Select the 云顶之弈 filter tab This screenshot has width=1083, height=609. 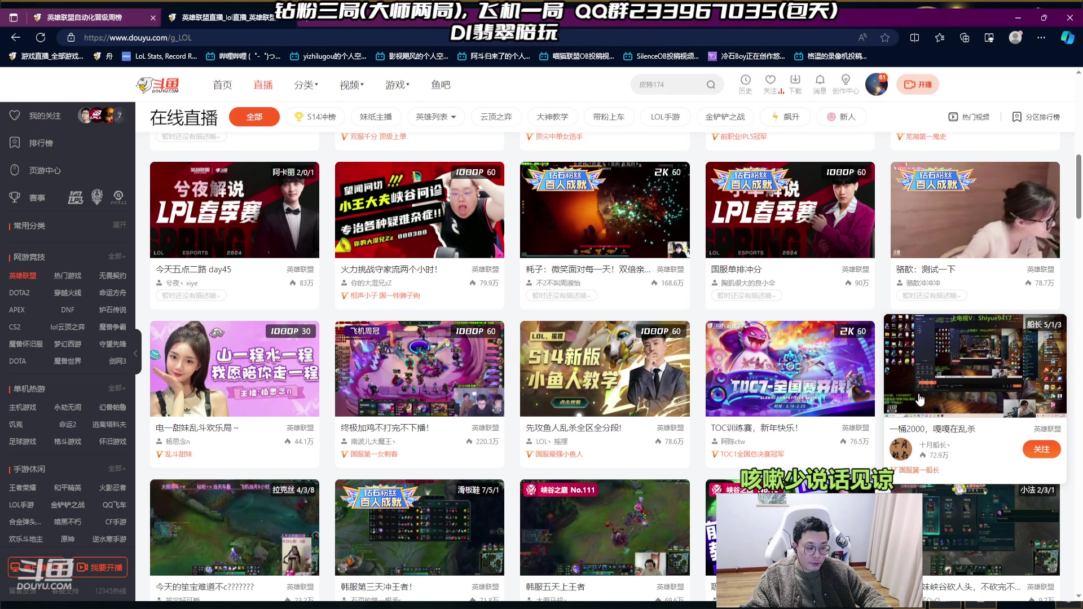[496, 117]
